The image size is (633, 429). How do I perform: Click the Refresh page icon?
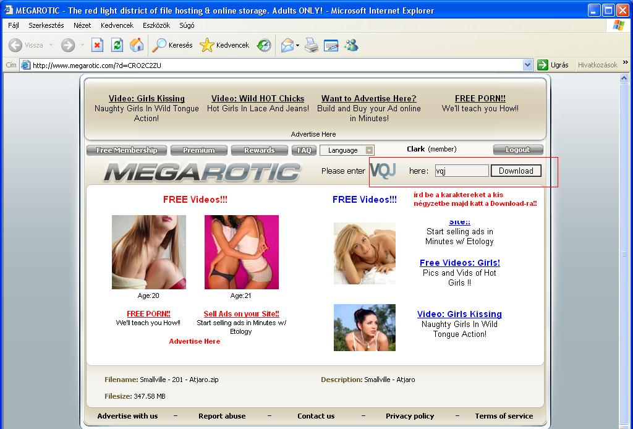(117, 45)
